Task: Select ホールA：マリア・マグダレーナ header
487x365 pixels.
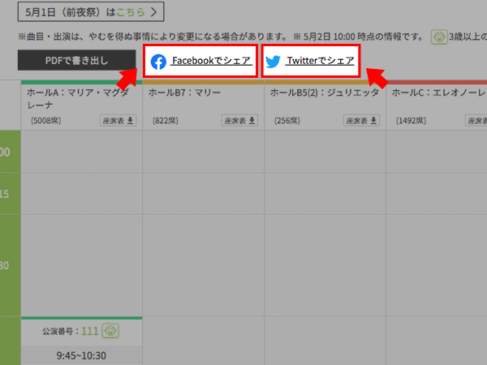Action: pos(77,99)
